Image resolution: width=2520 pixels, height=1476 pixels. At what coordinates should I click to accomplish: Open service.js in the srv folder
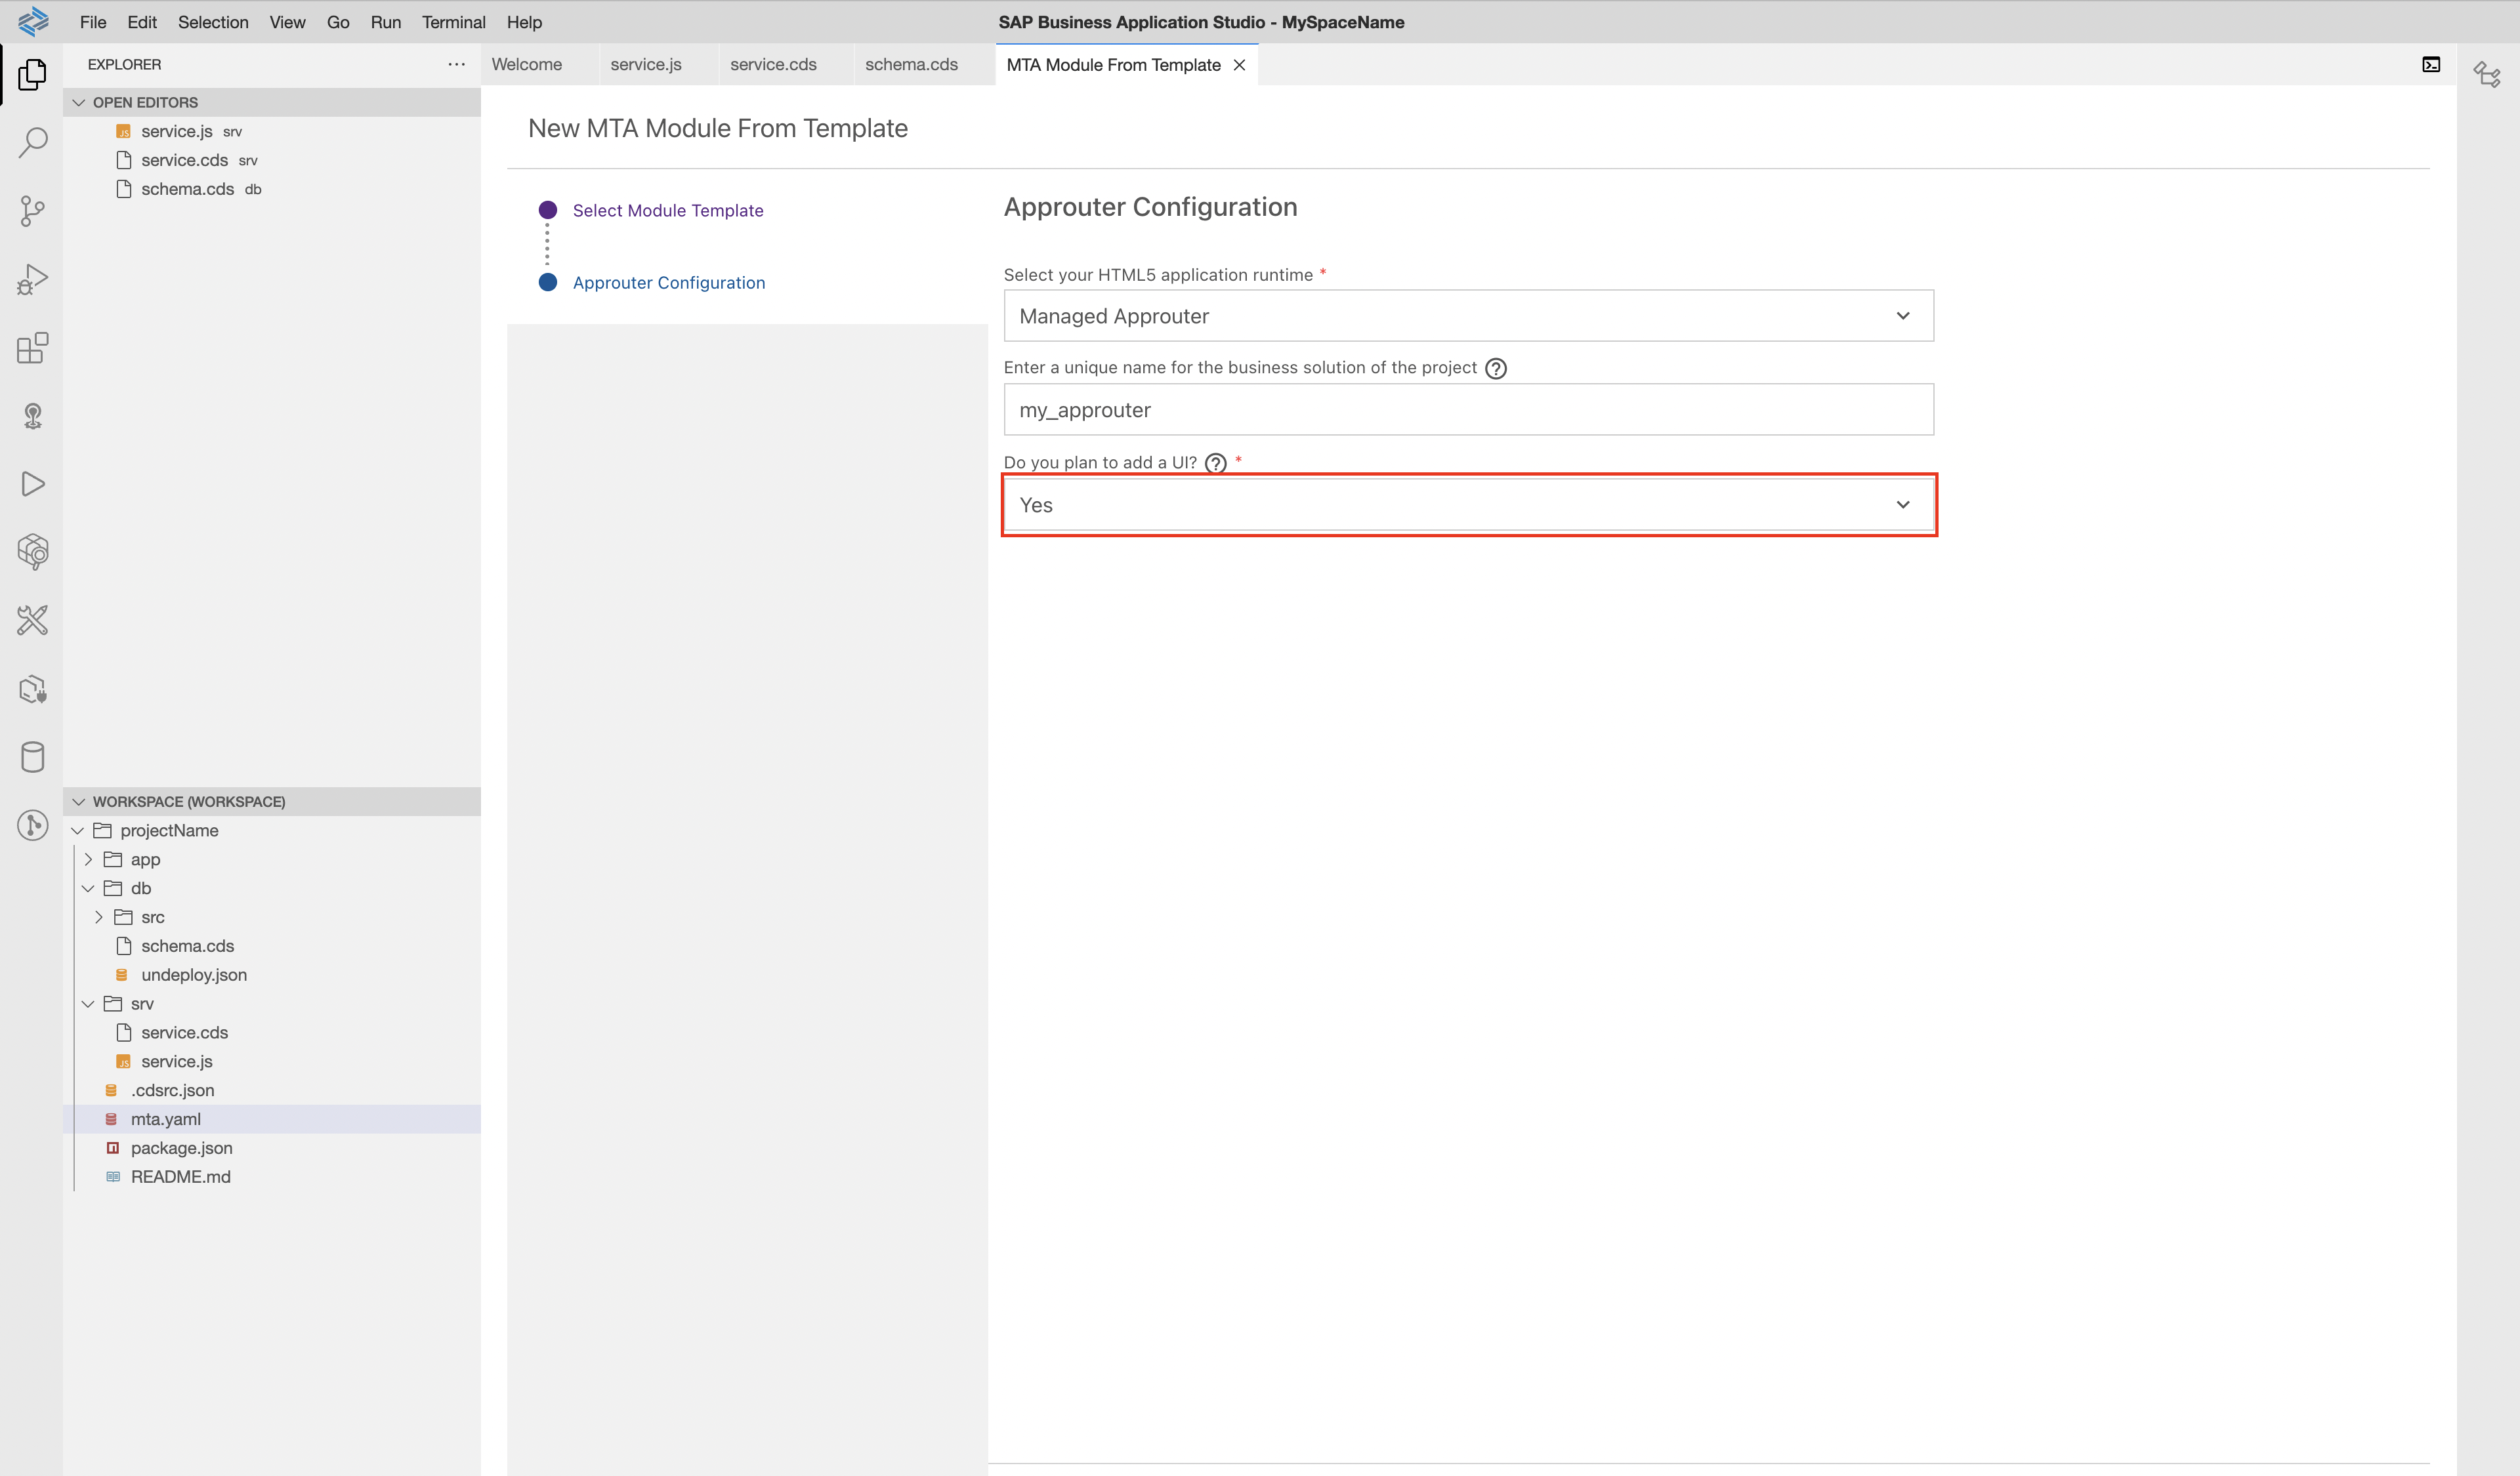coord(271,1061)
